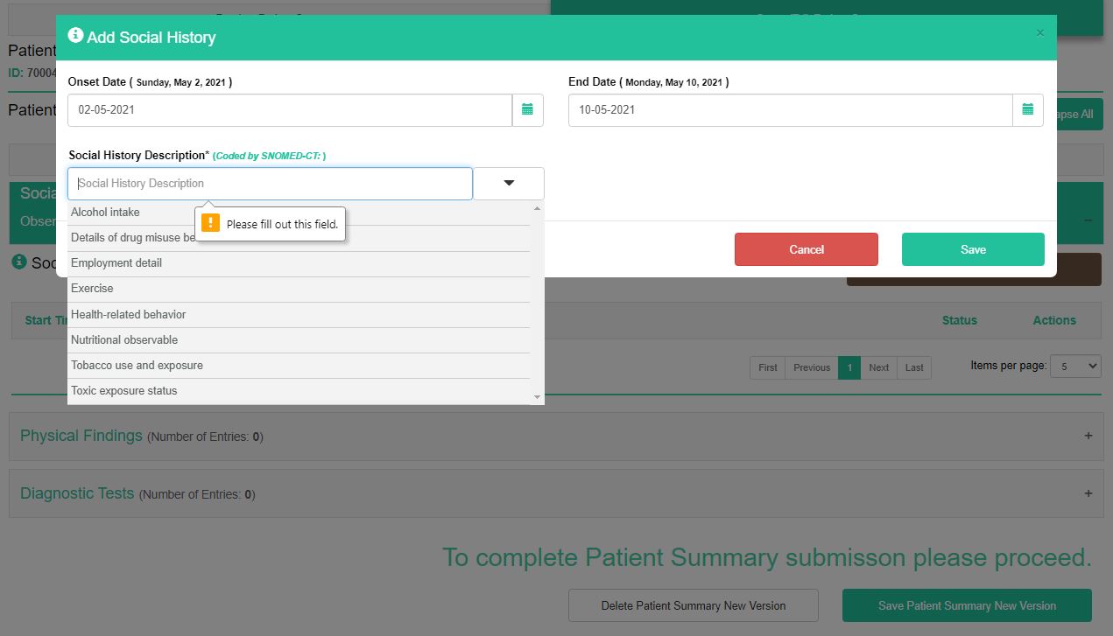Select Exercise from the dropdown list
Screen dimensions: 1113x636
point(92,289)
